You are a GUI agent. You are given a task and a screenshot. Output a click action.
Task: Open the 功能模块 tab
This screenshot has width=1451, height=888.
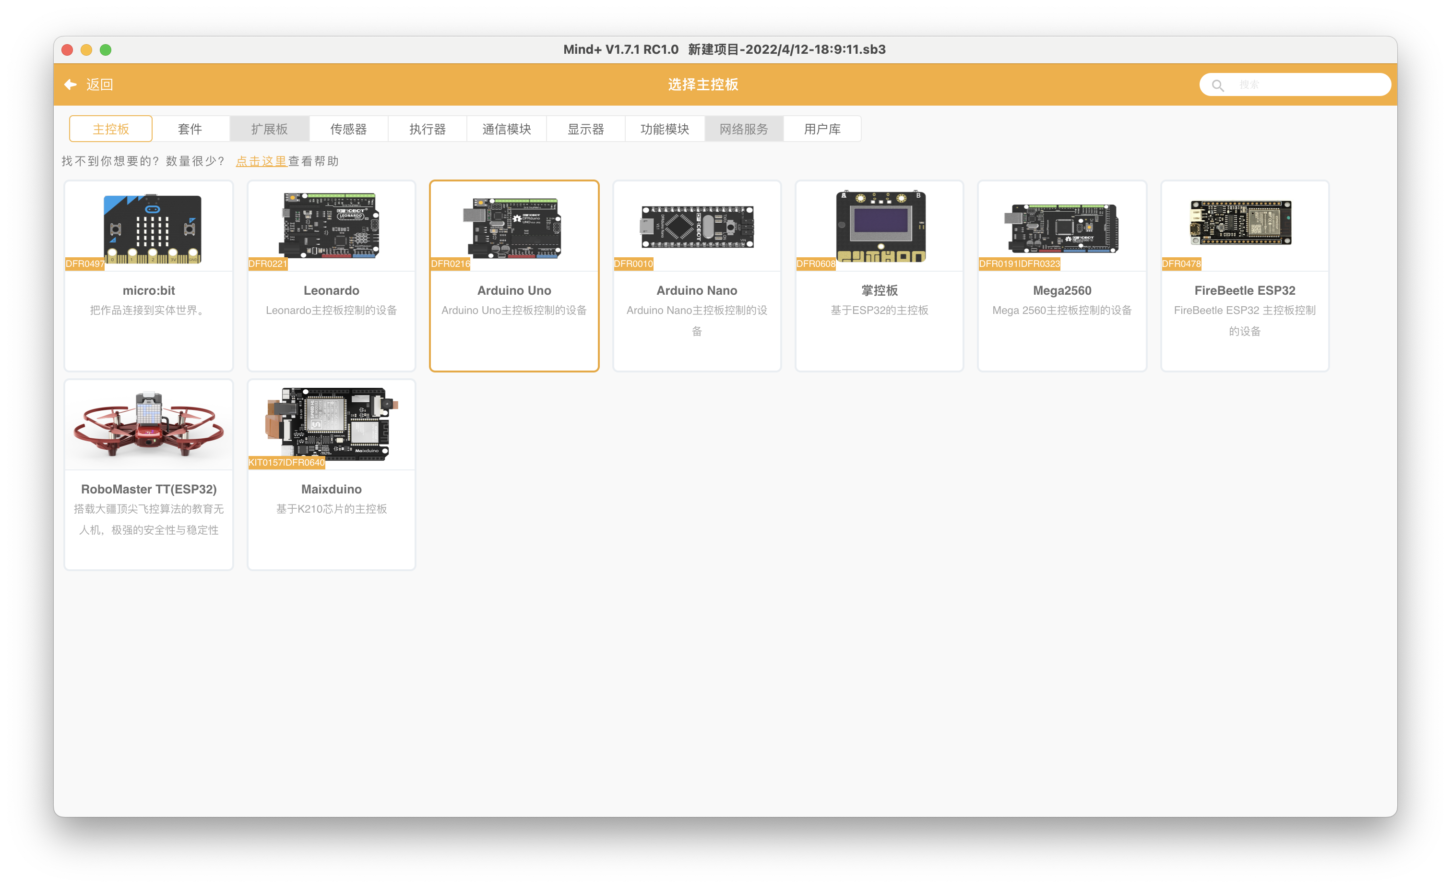coord(664,129)
